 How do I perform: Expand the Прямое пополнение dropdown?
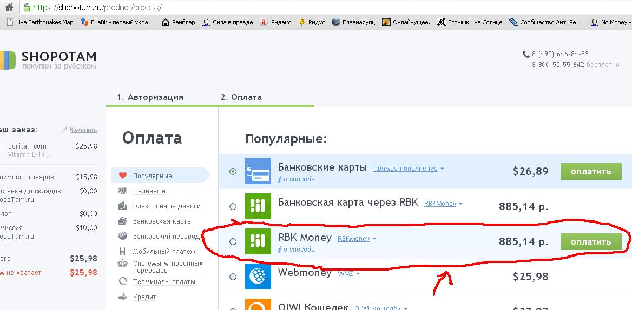[x=409, y=169]
